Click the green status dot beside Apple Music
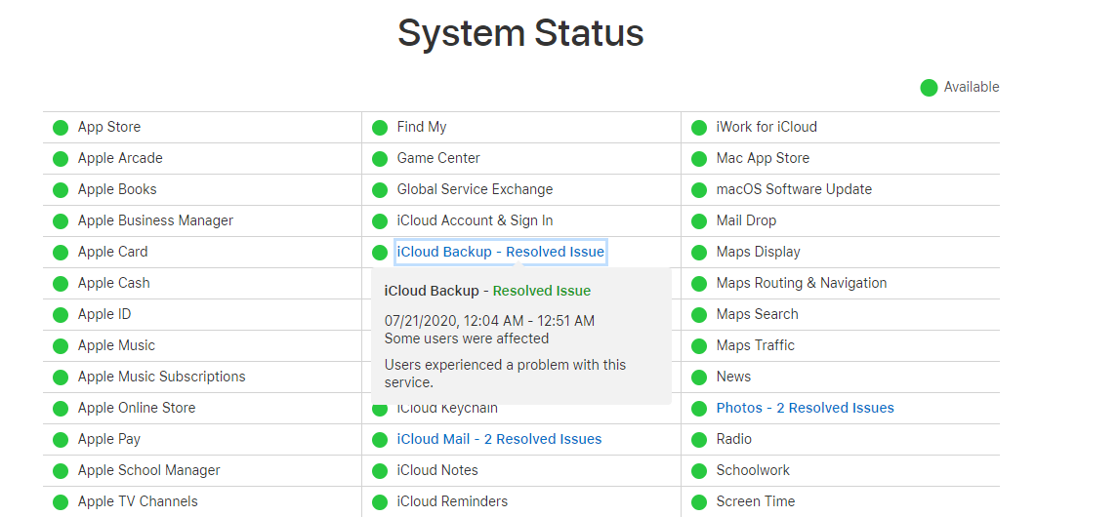 61,346
